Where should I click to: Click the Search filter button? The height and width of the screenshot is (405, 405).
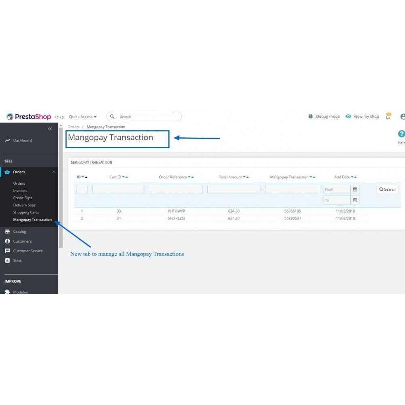387,190
